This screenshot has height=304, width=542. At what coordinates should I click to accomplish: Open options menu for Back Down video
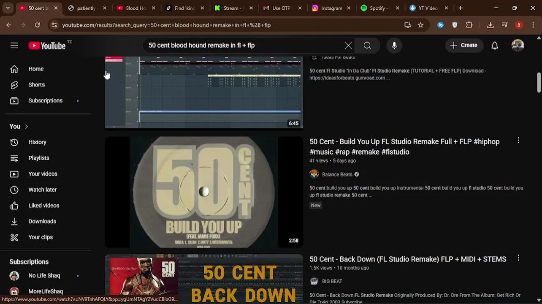coord(518,258)
